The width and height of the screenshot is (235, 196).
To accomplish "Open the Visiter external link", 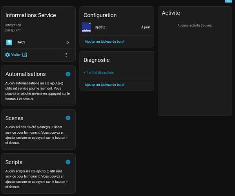I will pos(16,54).
